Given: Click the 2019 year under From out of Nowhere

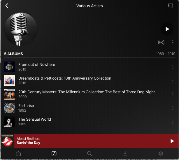Looking at the screenshot, I should 22,69.
